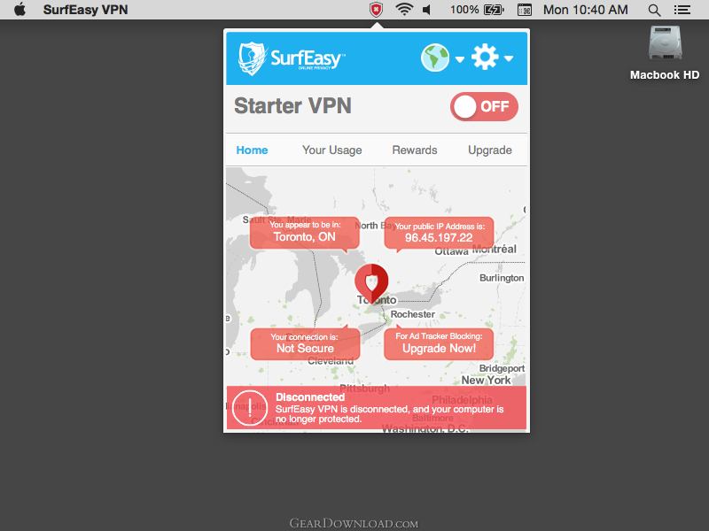Click the SurfEasy logo in header
709x531 pixels.
tap(292, 58)
